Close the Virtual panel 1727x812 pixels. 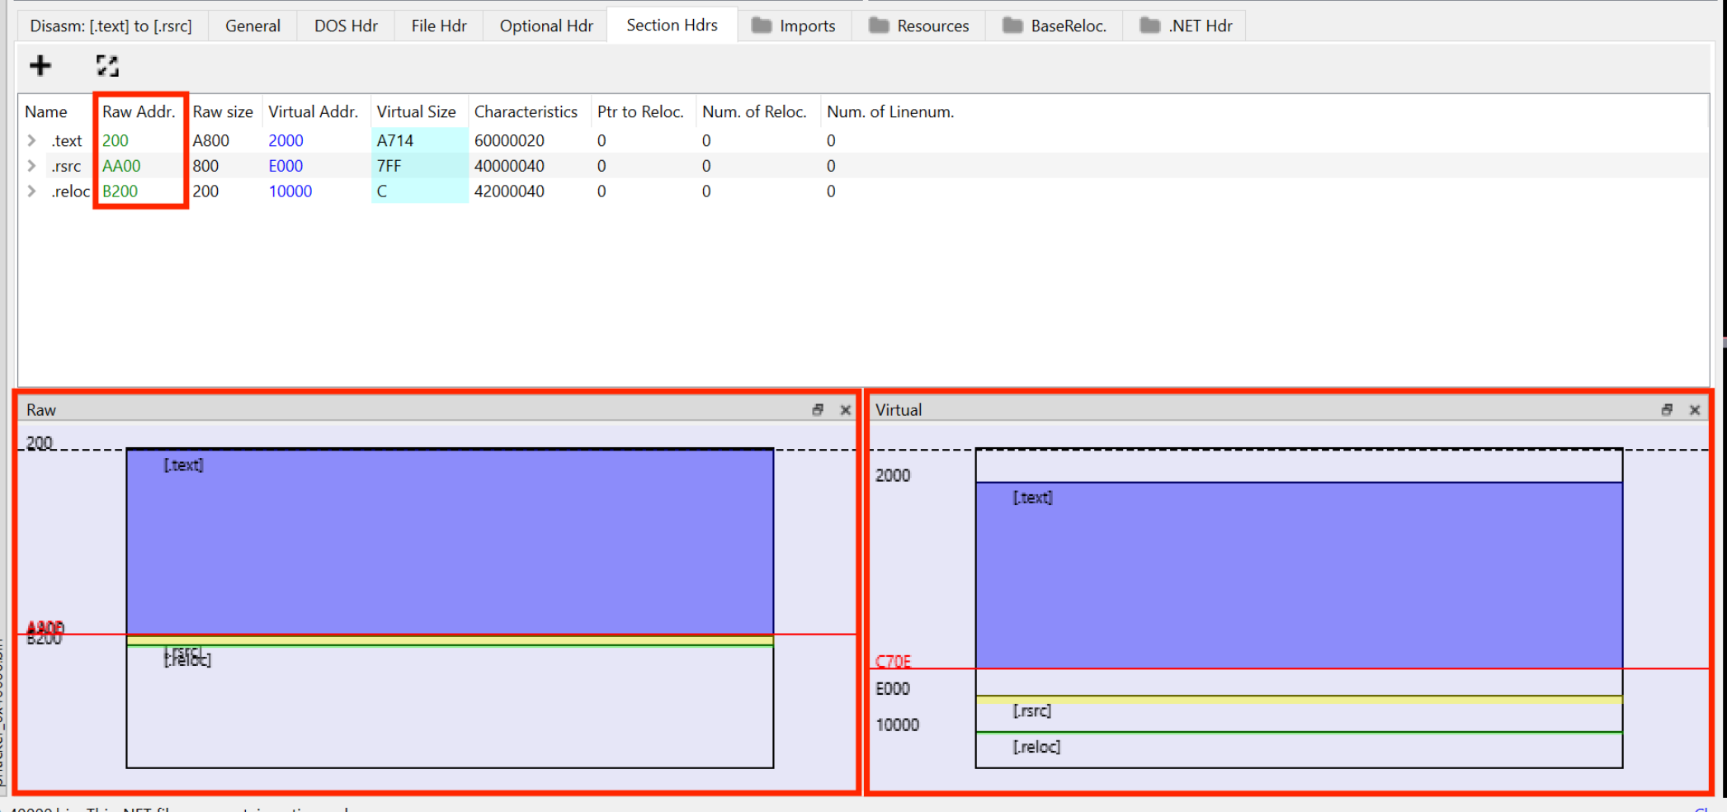point(1695,409)
